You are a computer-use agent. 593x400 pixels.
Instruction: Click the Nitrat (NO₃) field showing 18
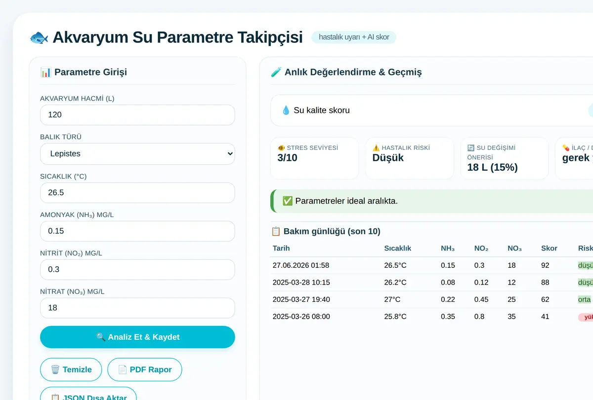click(137, 308)
